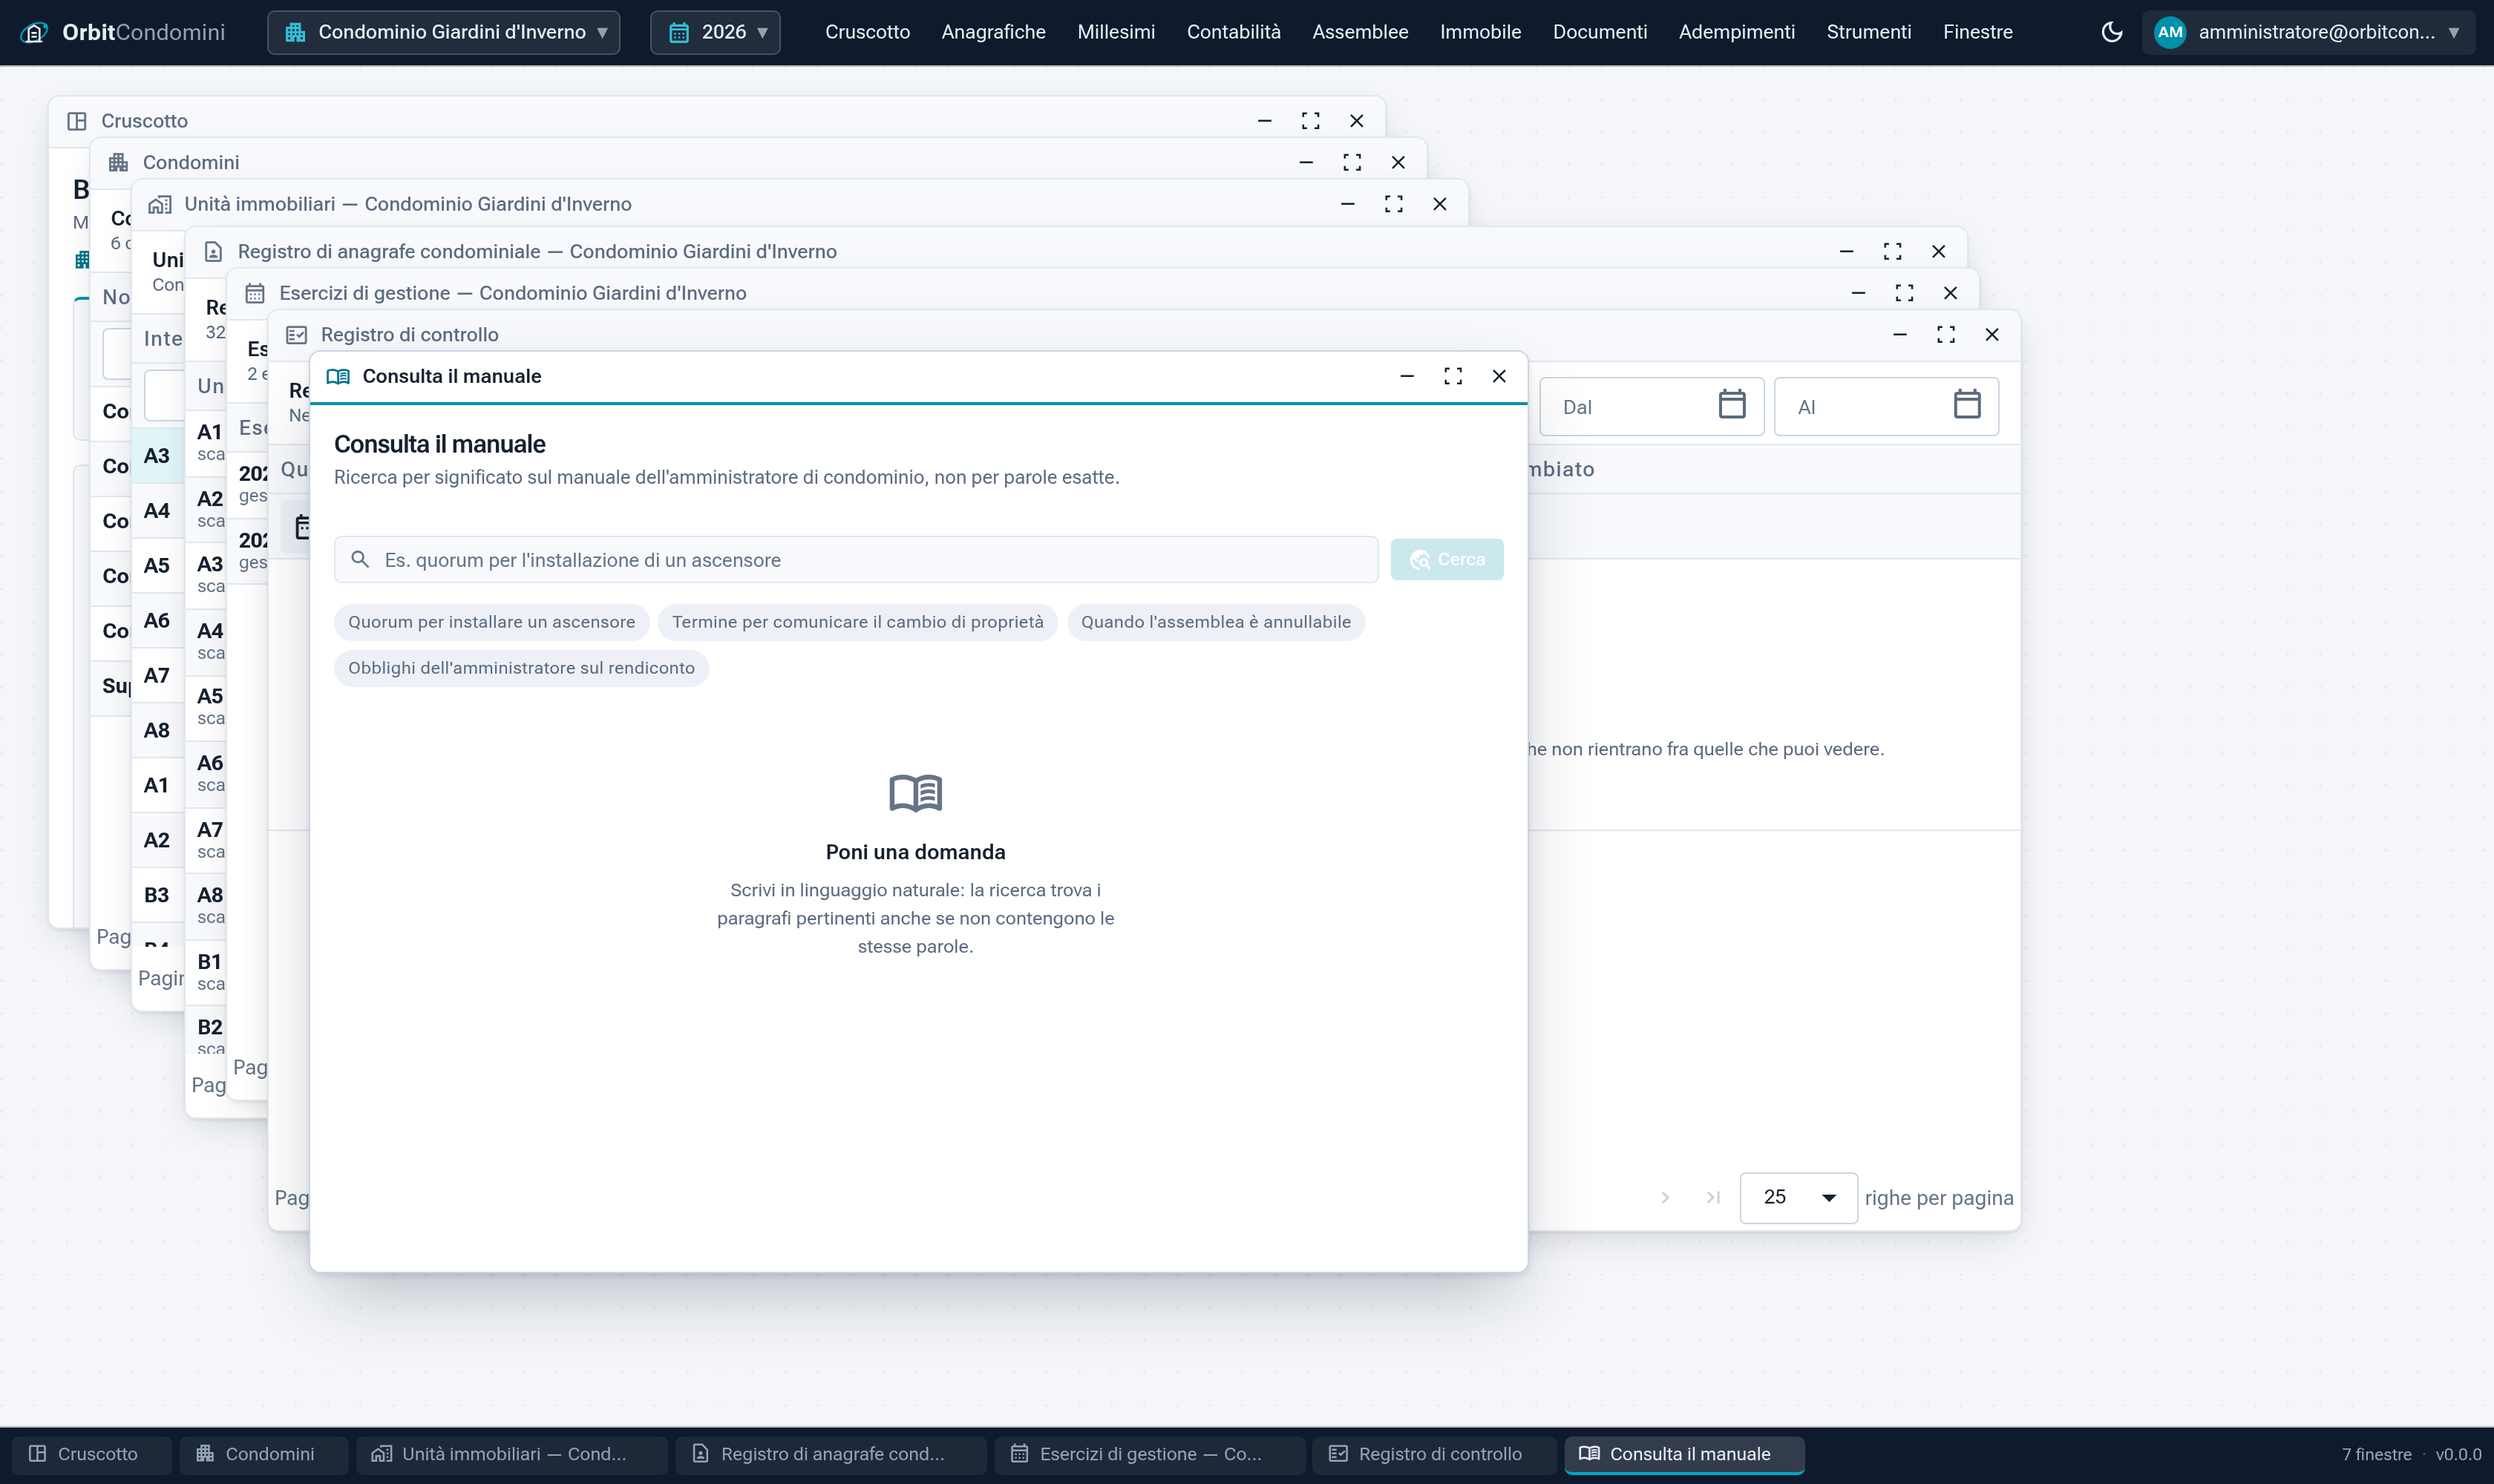Minimize the Registro di anagrafe condominiale window
The width and height of the screenshot is (2494, 1484).
pyautogui.click(x=1847, y=251)
